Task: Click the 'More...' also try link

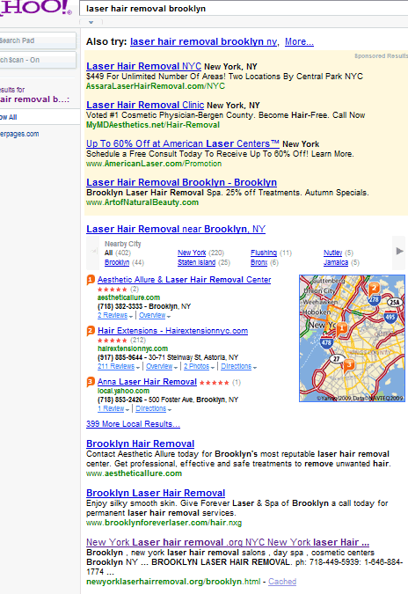Action: tap(299, 41)
